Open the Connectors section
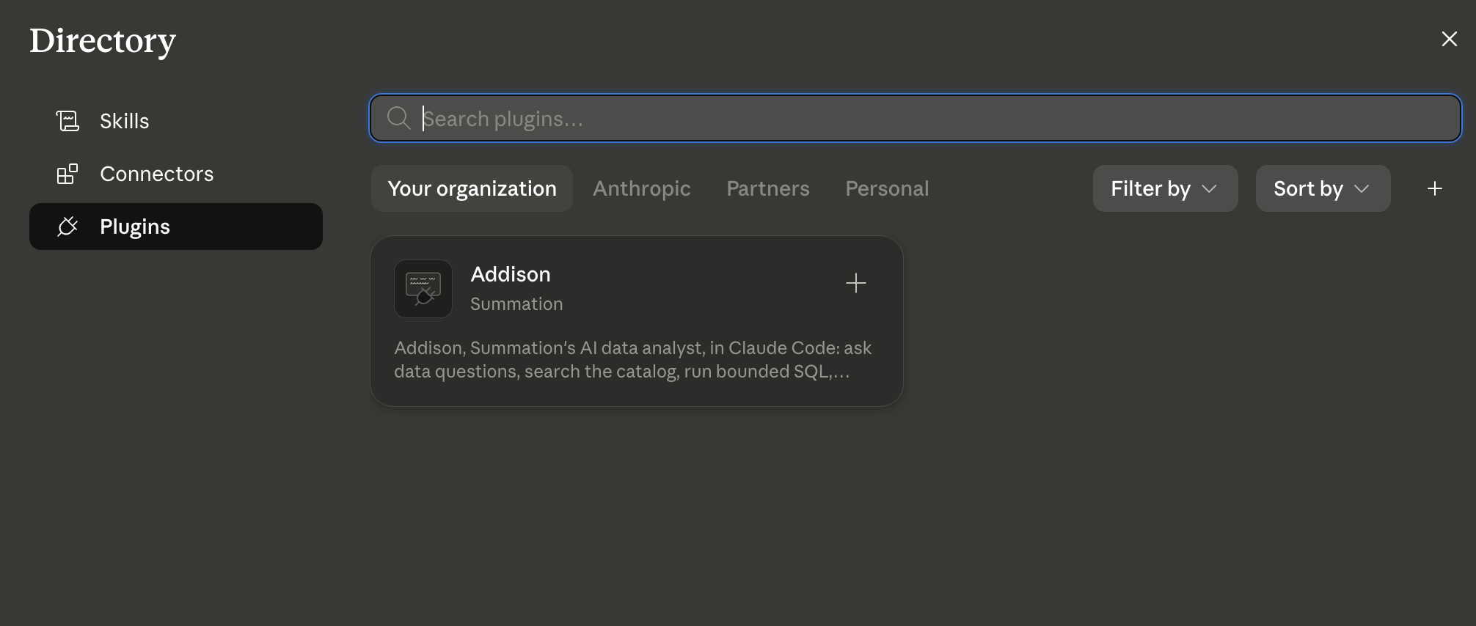 tap(176, 174)
